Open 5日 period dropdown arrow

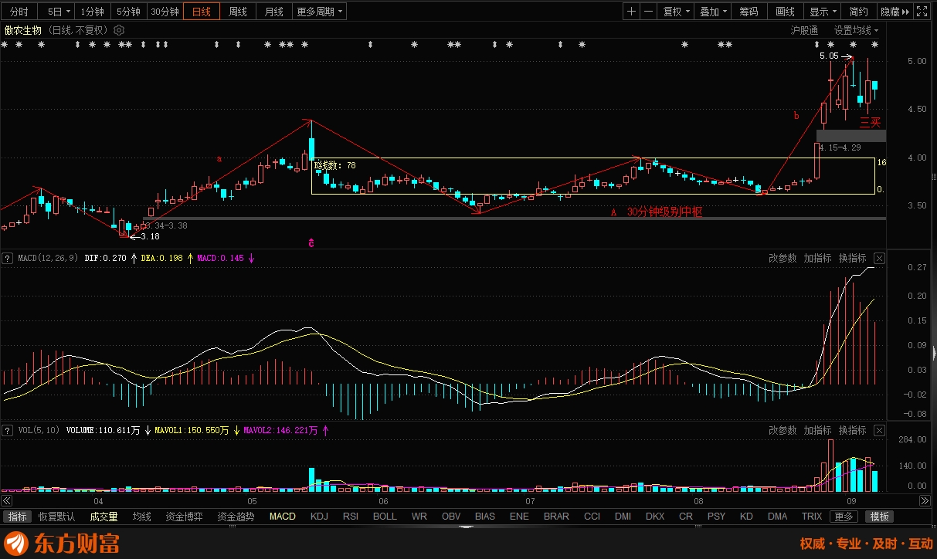pyautogui.click(x=68, y=12)
